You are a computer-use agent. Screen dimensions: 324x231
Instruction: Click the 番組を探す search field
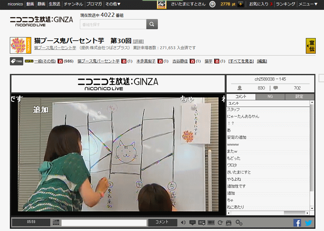(113, 24)
